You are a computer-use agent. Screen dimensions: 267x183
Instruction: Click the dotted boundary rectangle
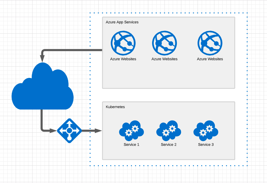(x=168, y=12)
